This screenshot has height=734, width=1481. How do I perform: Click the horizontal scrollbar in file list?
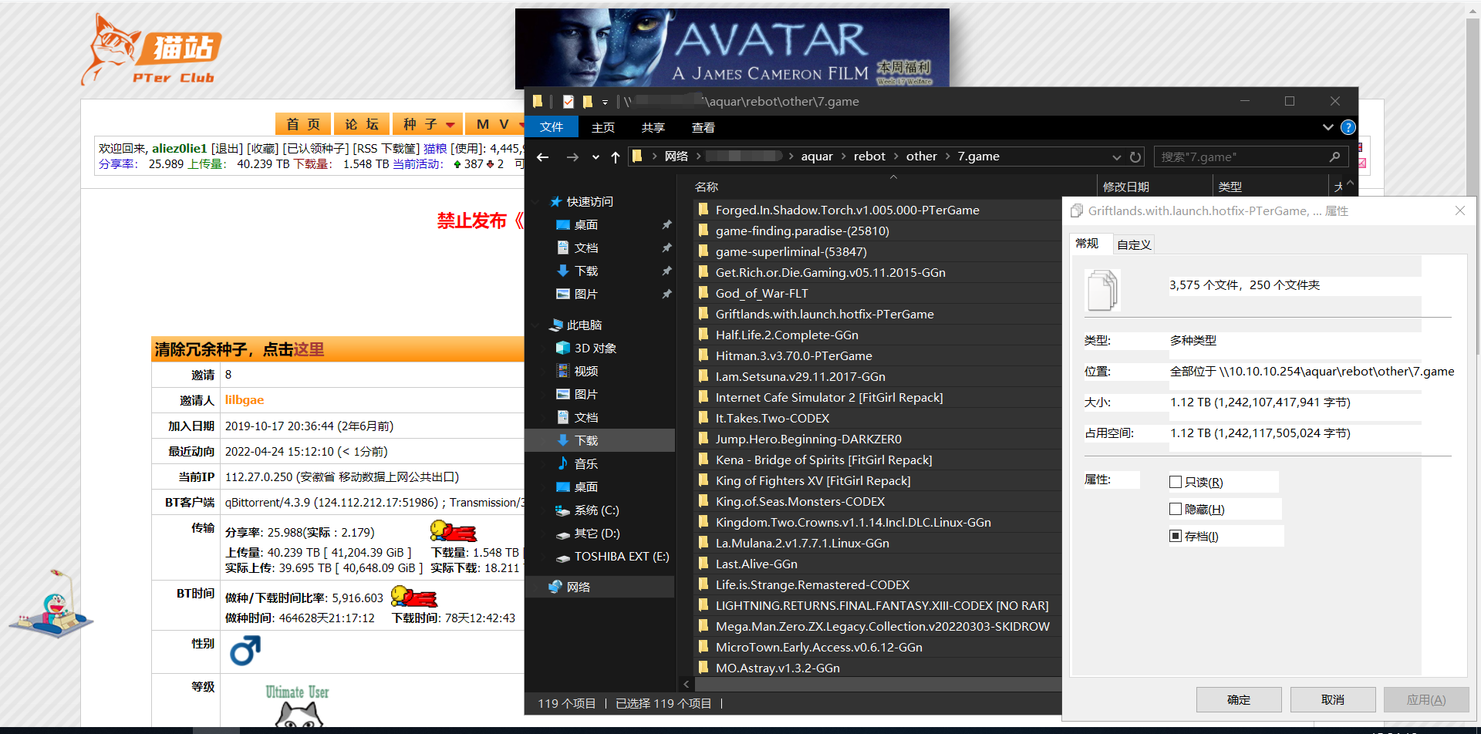click(x=878, y=684)
